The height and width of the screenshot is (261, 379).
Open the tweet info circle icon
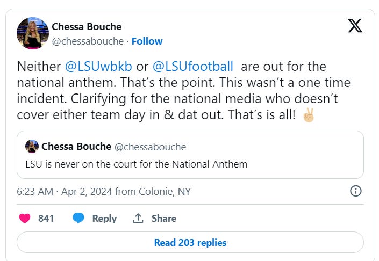point(355,191)
